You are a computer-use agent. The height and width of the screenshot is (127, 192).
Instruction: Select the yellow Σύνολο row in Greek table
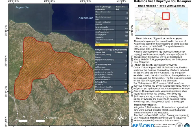[111, 92]
